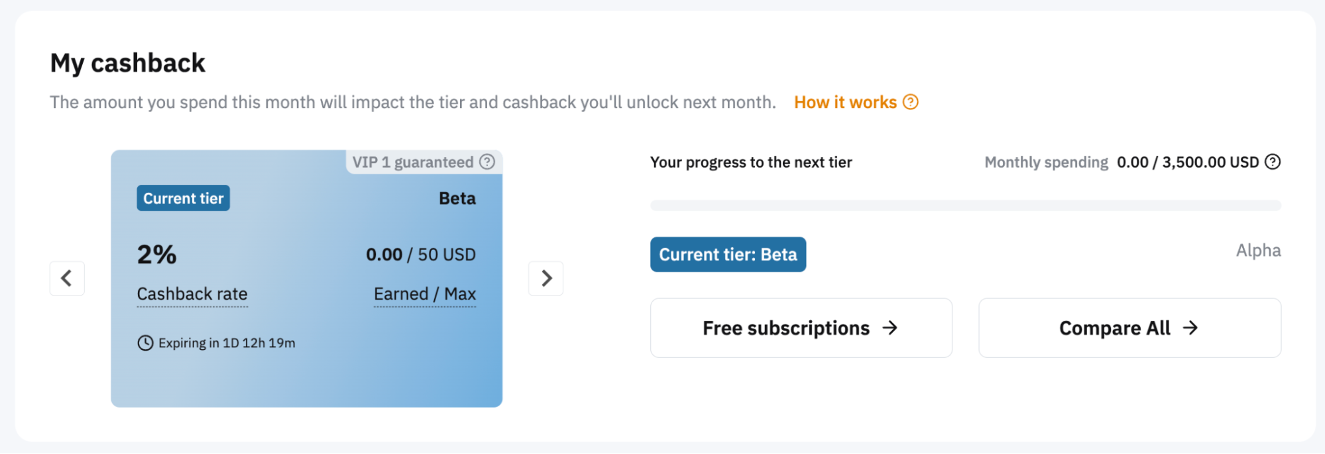Click the arrow icon in Compare All

click(1190, 327)
